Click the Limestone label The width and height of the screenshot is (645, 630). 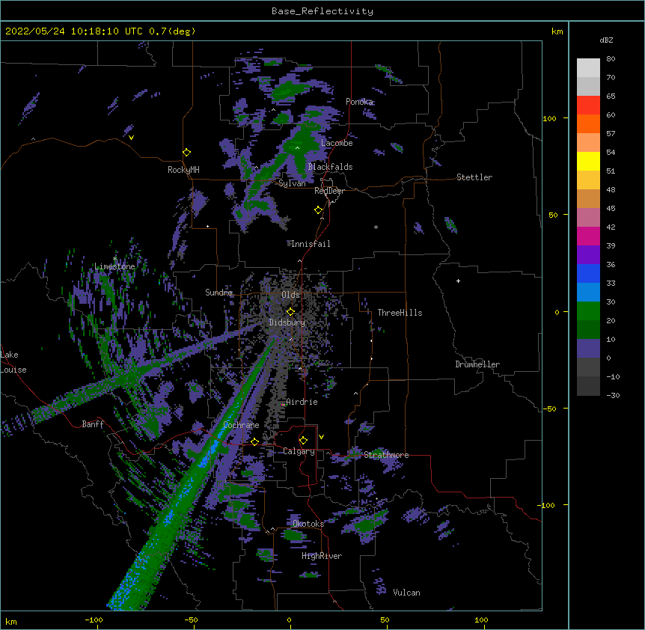[x=114, y=266]
